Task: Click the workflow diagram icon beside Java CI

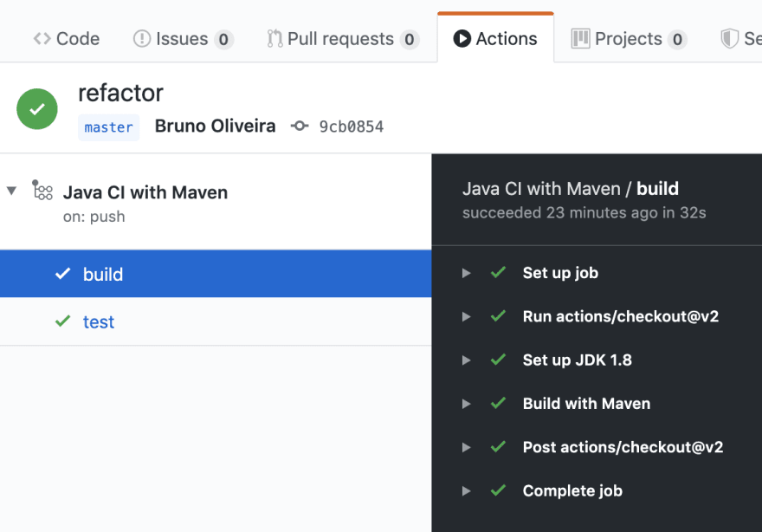Action: (x=42, y=190)
